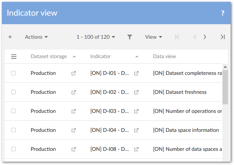Sort by Dataset storage column header
Viewport: 234px width, 165px height.
(x=49, y=57)
